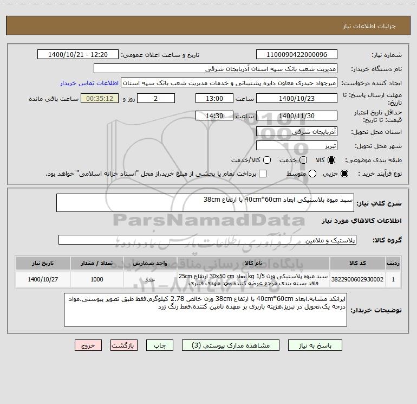Open مشاهده مدارک پیوستی (3) button
The image size is (417, 404).
pyautogui.click(x=231, y=345)
